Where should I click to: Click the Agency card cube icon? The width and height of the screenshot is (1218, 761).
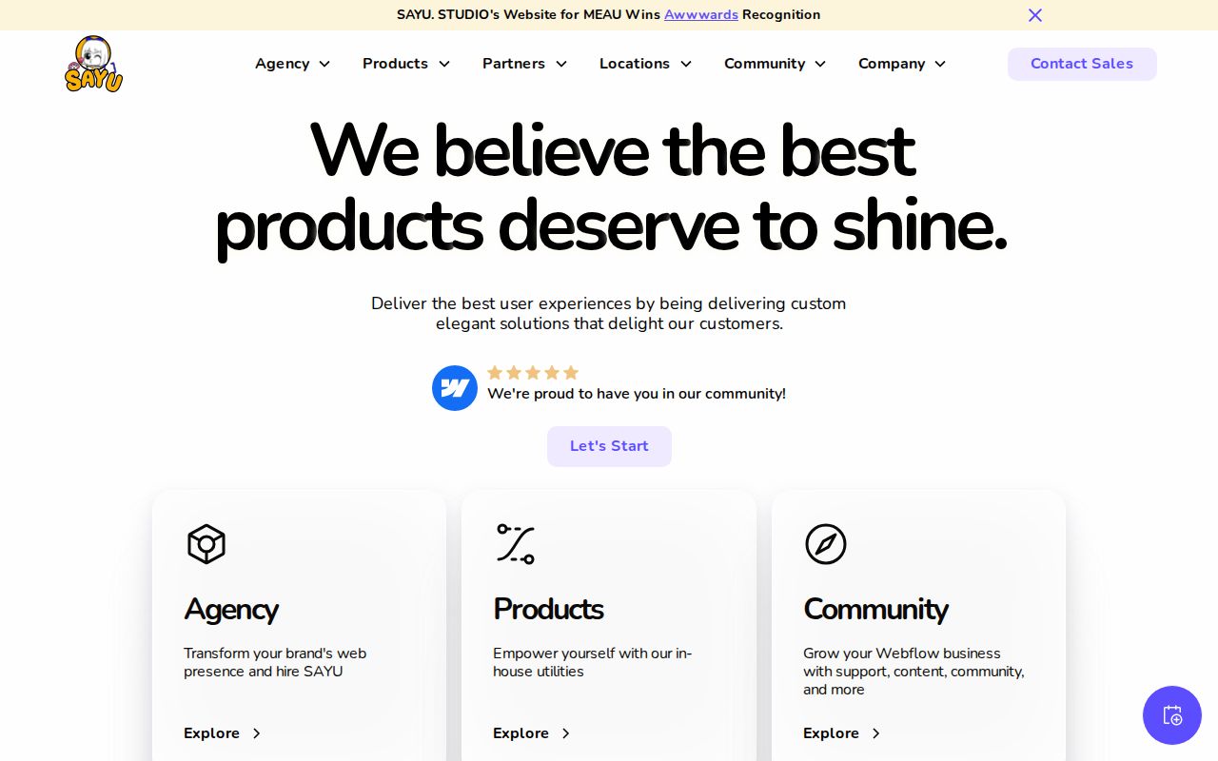[x=206, y=544]
